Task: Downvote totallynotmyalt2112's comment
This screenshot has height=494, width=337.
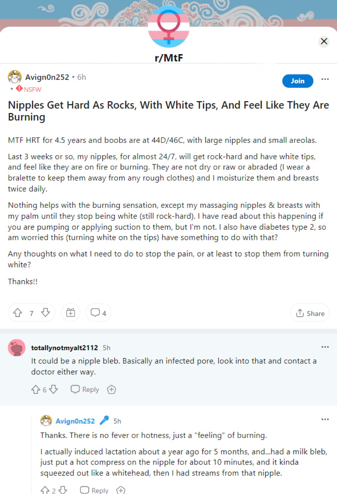Action: [x=53, y=389]
